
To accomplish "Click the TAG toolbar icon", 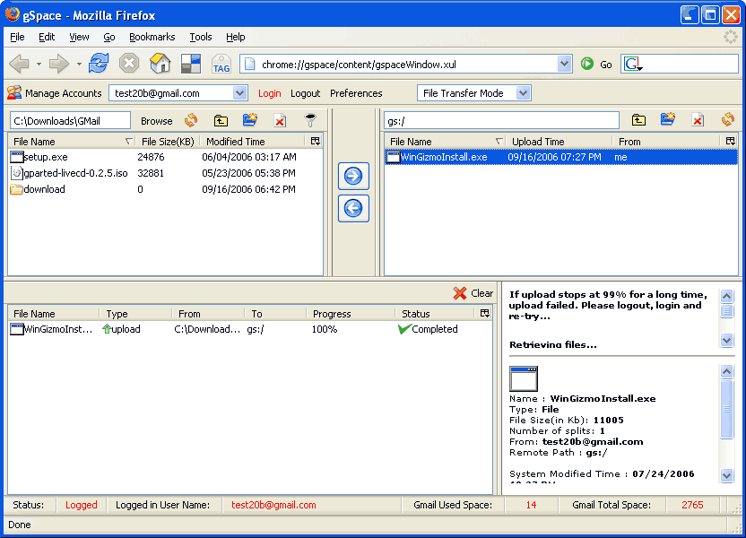I will click(x=221, y=64).
